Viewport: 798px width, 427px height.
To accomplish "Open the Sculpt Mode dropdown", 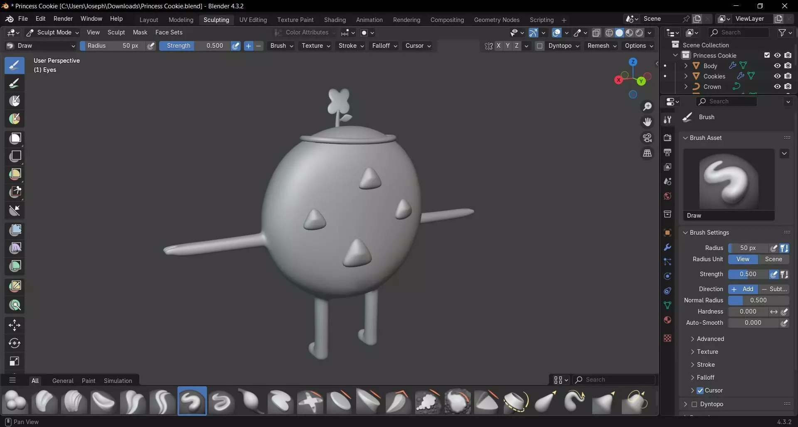I will (53, 32).
